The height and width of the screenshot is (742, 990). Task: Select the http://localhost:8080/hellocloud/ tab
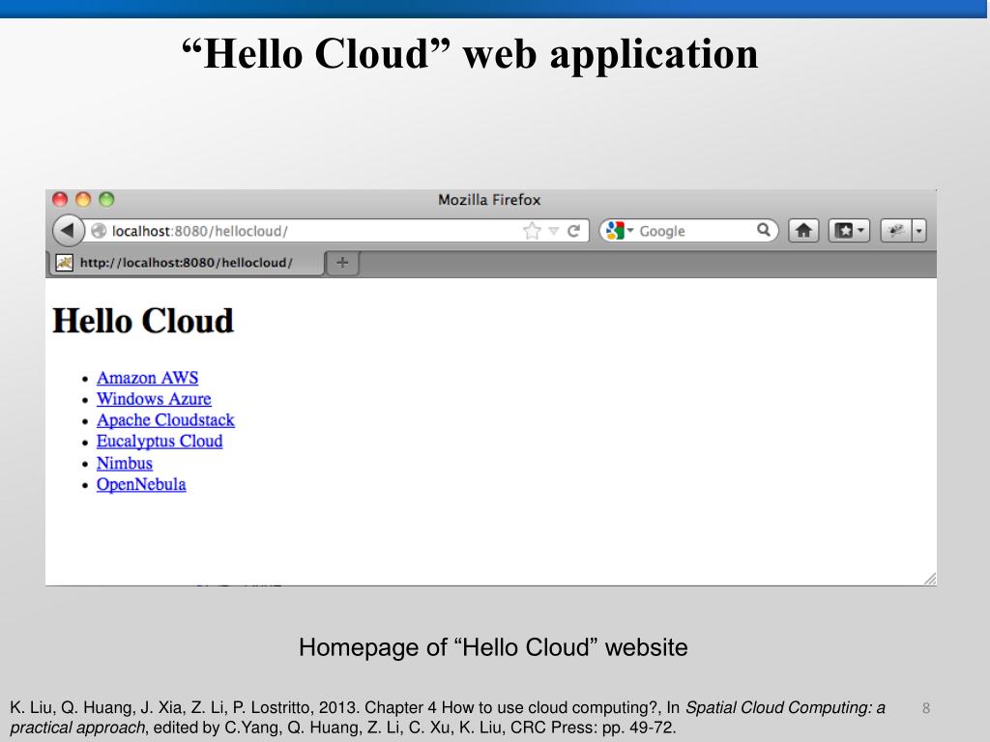(x=187, y=263)
